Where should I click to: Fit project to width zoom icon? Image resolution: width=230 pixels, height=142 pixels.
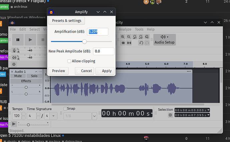tap(141, 37)
